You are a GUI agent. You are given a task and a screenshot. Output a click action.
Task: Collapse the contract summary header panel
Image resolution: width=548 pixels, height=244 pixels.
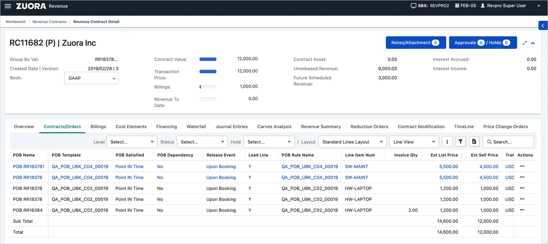(533, 43)
